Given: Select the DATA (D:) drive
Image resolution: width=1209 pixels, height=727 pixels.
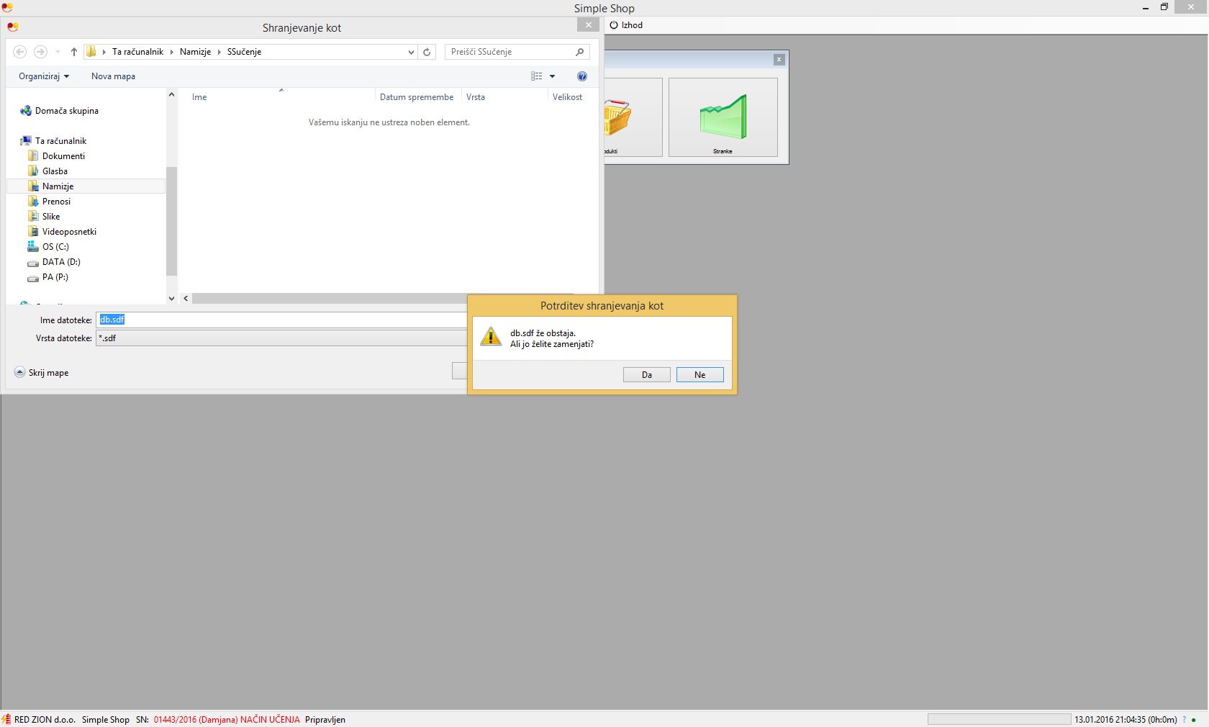Looking at the screenshot, I should [x=61, y=262].
